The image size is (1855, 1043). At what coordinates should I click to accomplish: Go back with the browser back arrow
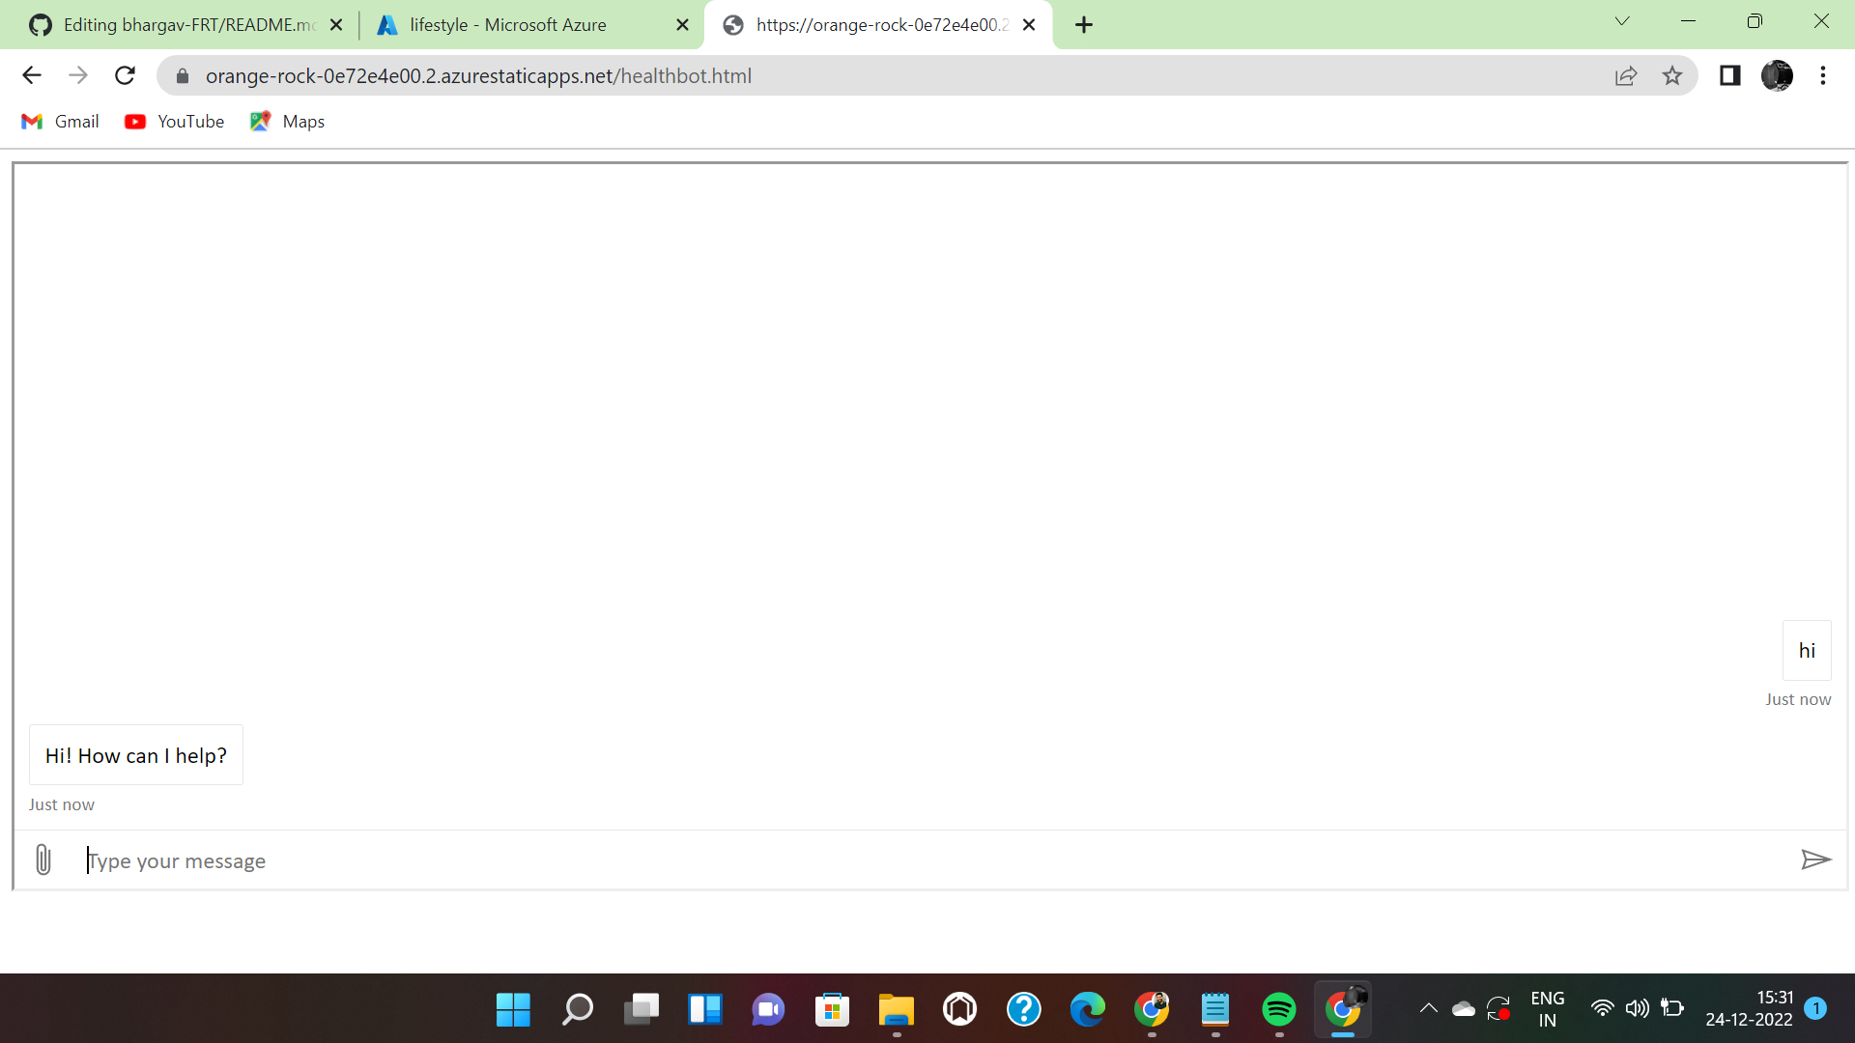[32, 75]
